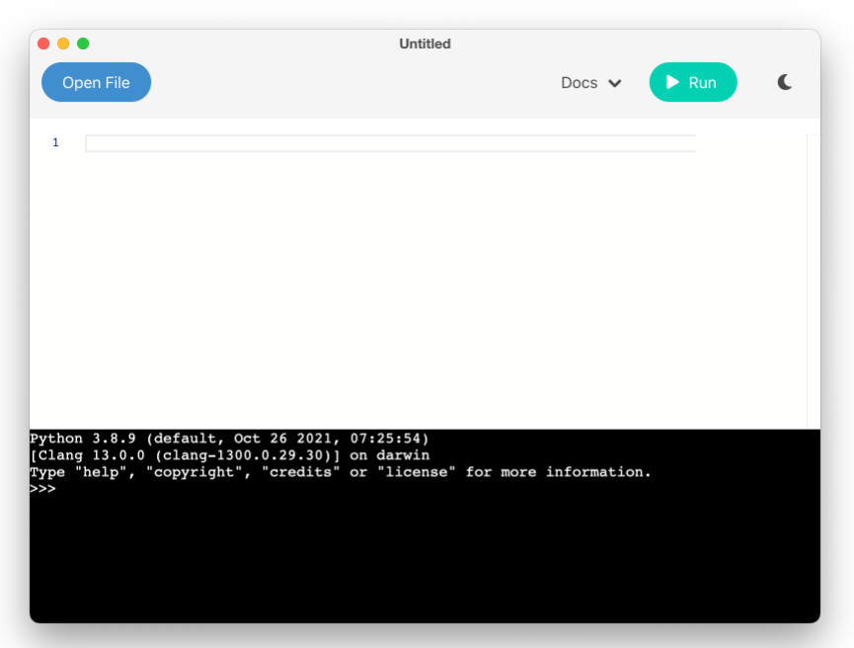
Task: Click the Open File button
Action: coord(96,82)
